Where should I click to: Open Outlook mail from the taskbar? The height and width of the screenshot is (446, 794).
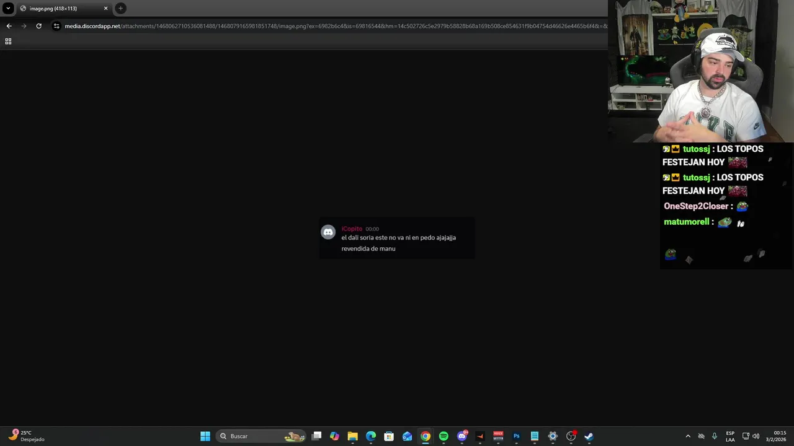pos(407,436)
